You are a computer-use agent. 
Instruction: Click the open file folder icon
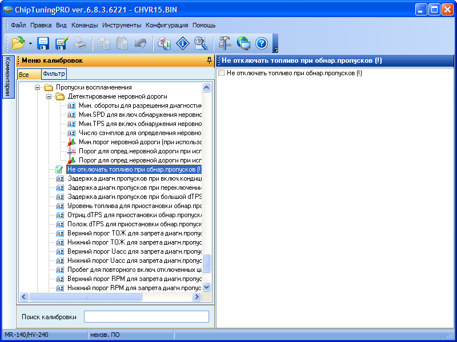[x=19, y=43]
